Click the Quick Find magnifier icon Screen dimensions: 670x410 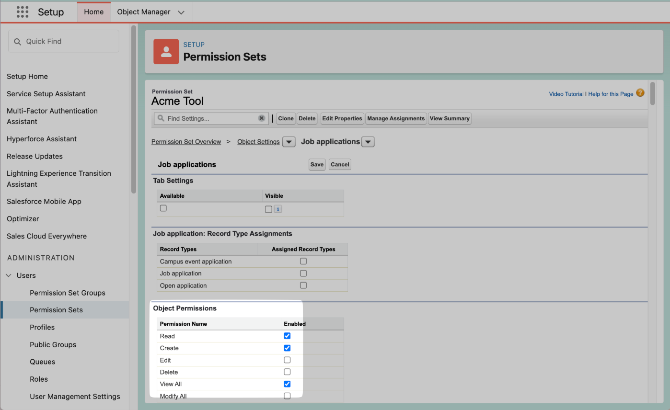pyautogui.click(x=18, y=42)
